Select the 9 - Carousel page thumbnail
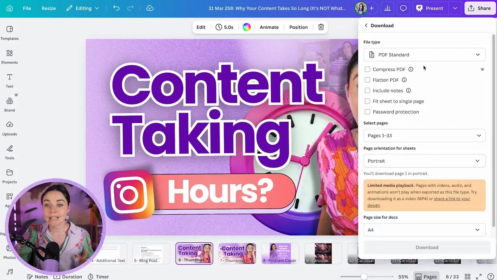Viewport: 497px width, 280px height. tap(323, 254)
